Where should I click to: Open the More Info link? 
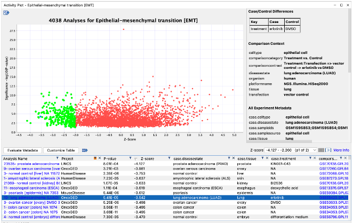(x=341, y=150)
